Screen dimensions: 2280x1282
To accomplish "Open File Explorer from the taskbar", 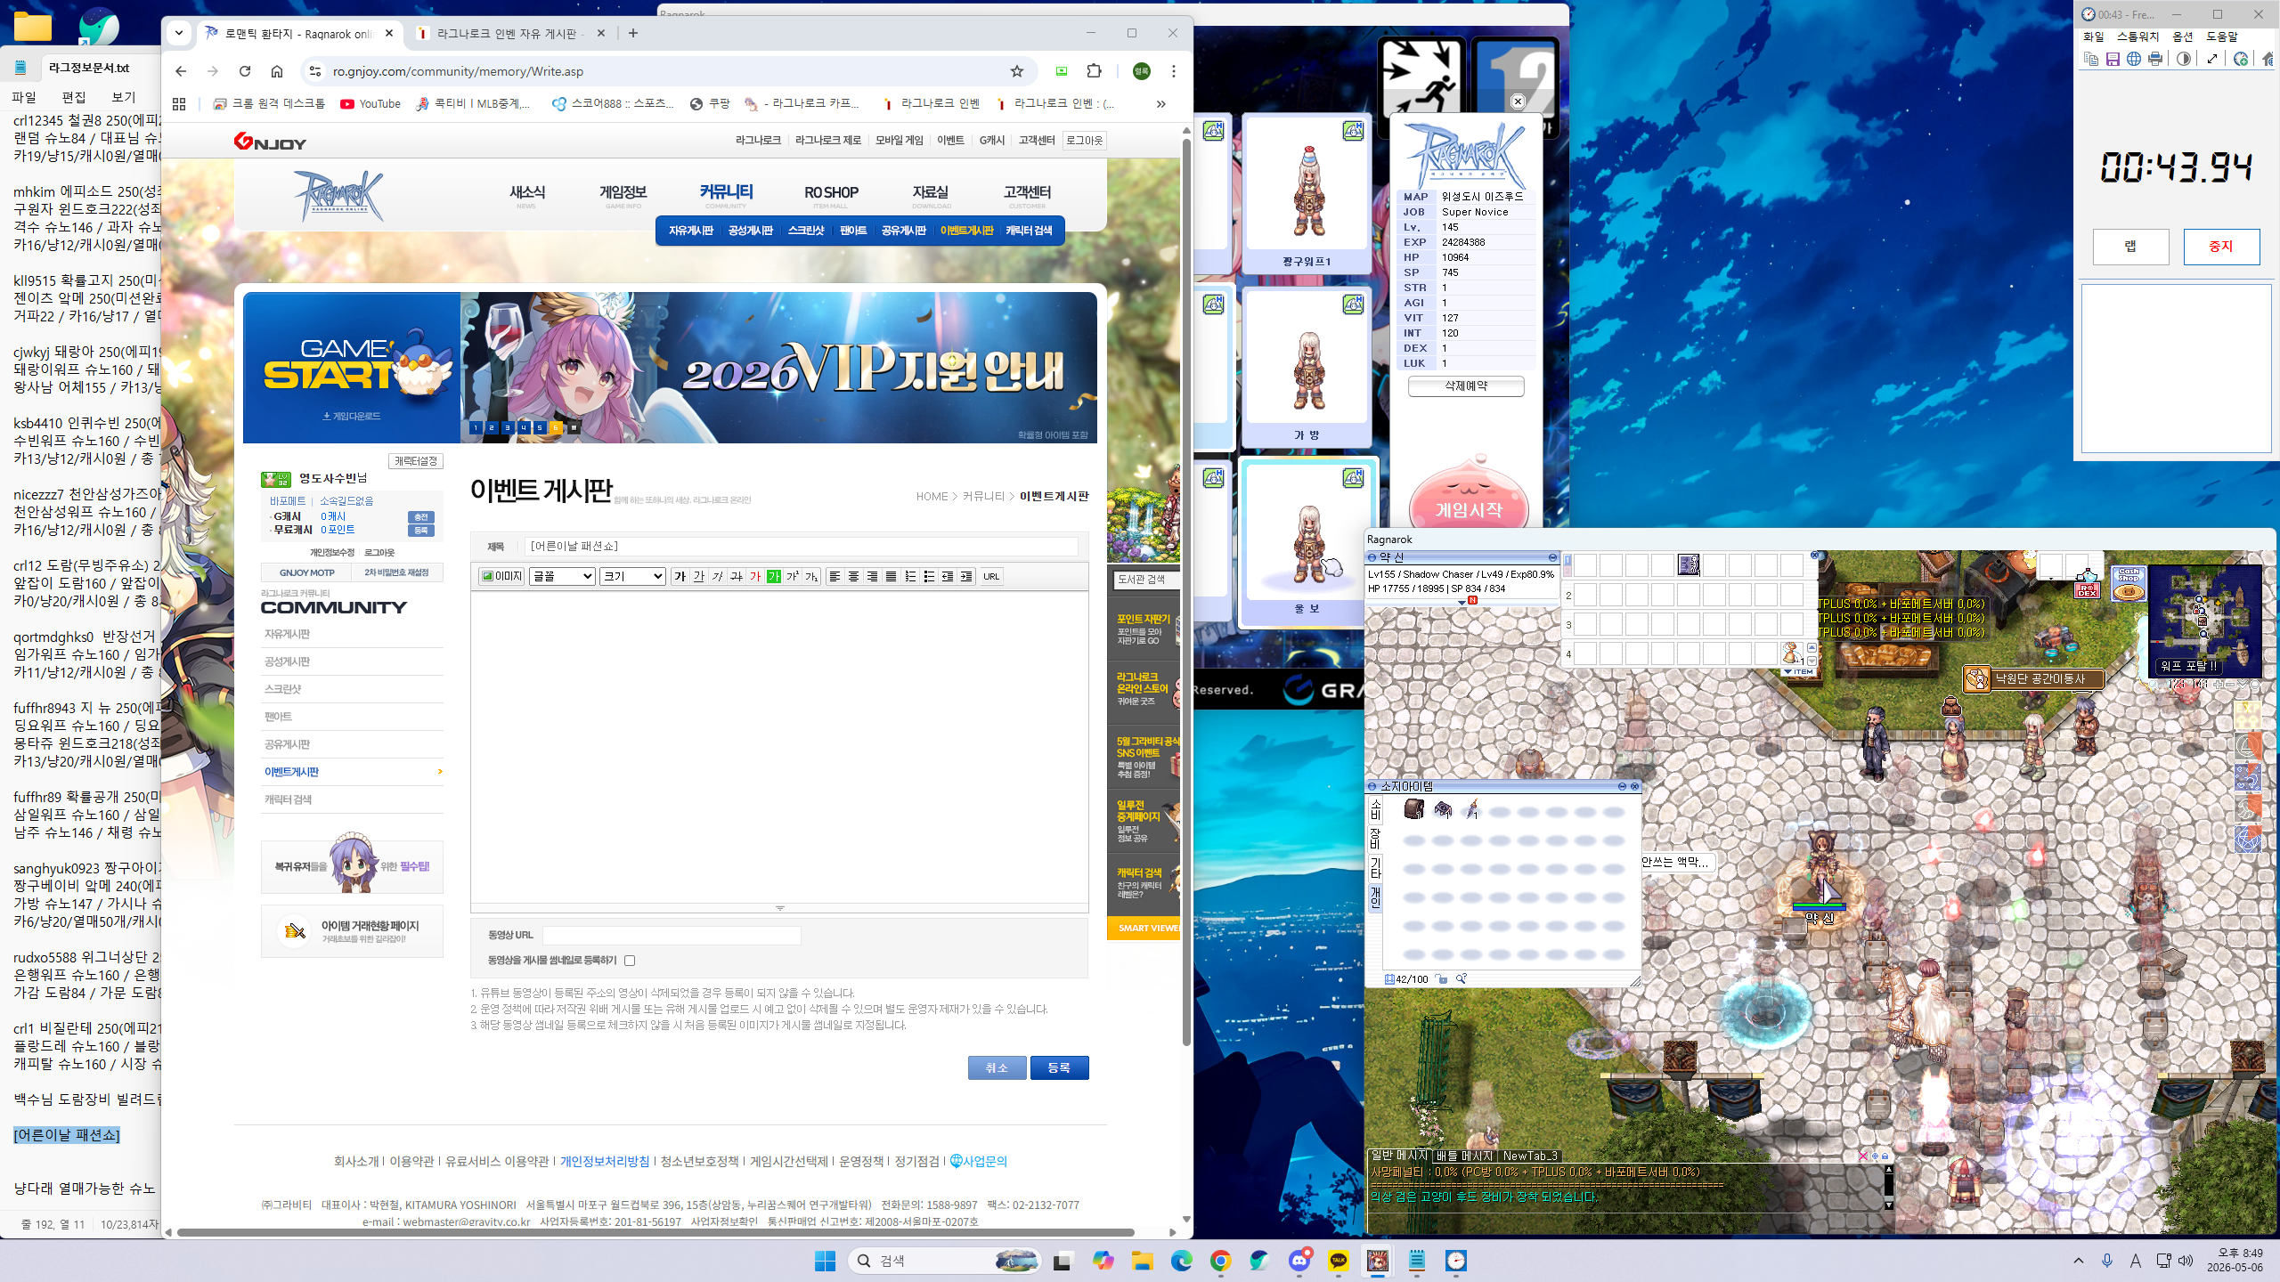I will (x=1143, y=1261).
